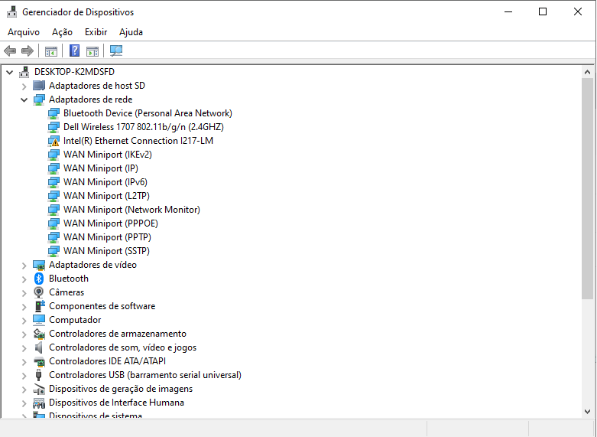
Task: Click the Bluetooth category icon
Action: 39,279
